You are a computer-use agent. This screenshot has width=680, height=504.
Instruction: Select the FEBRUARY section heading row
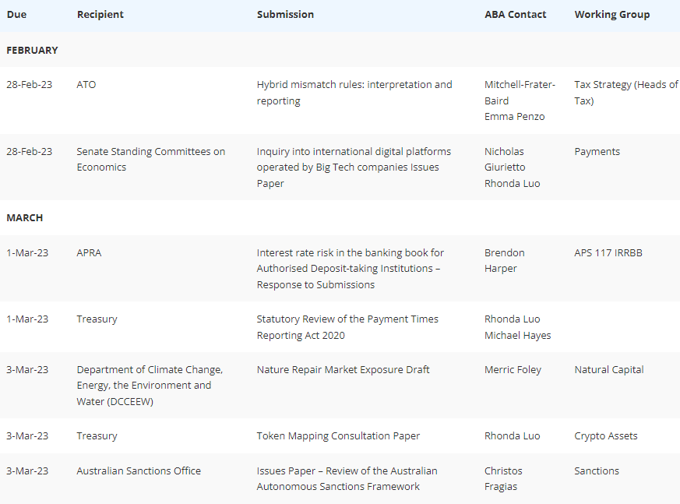click(x=340, y=50)
